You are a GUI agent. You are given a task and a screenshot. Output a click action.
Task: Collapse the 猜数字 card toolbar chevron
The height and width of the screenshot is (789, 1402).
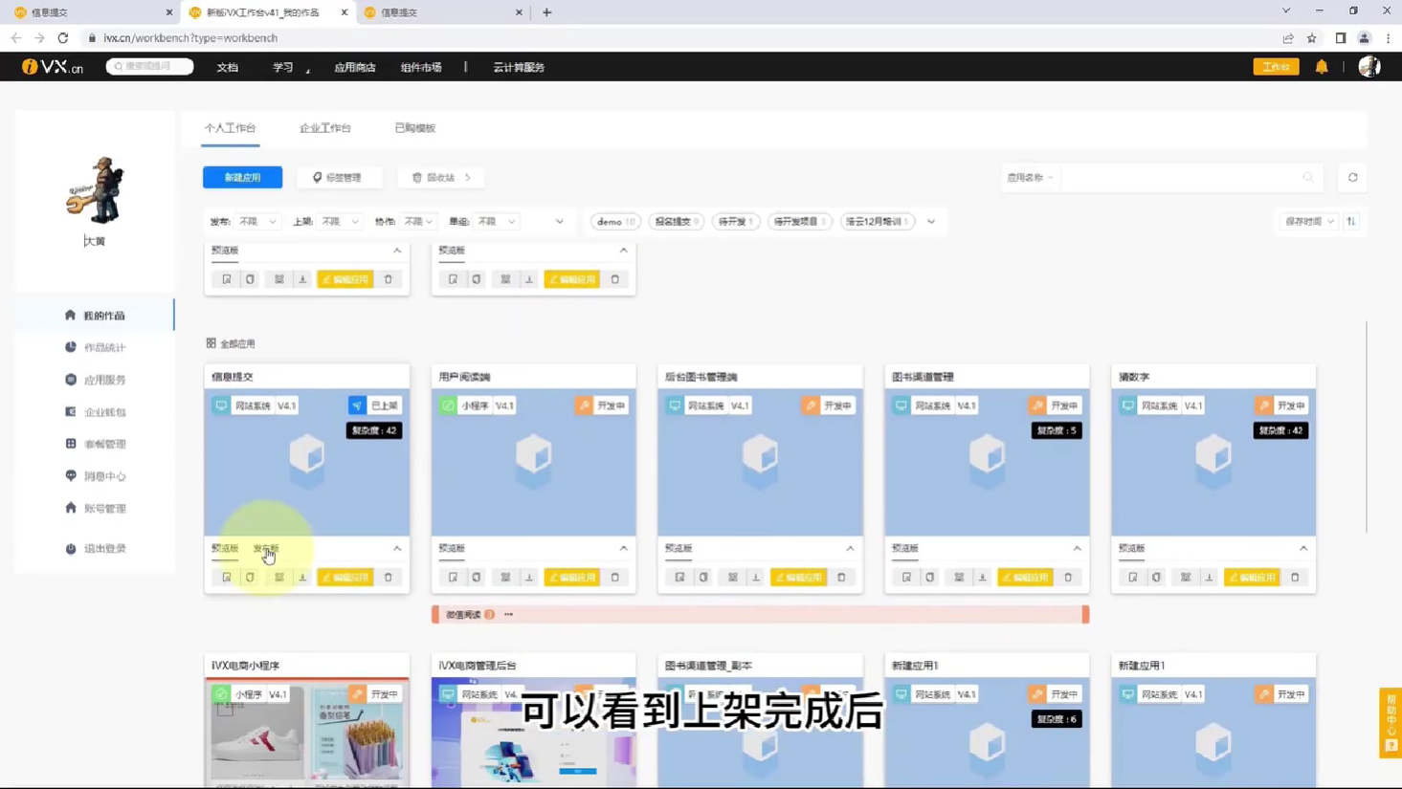[x=1303, y=549]
